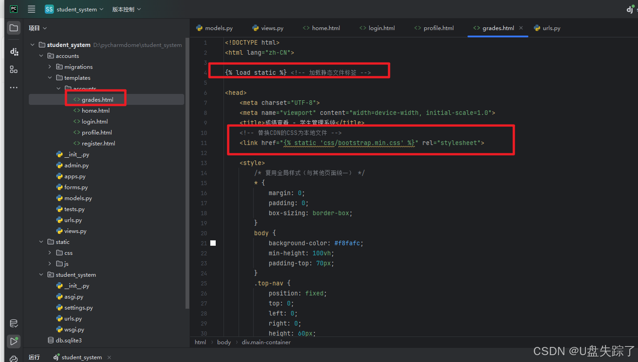
Task: Close the grades.html tab
Action: point(521,28)
